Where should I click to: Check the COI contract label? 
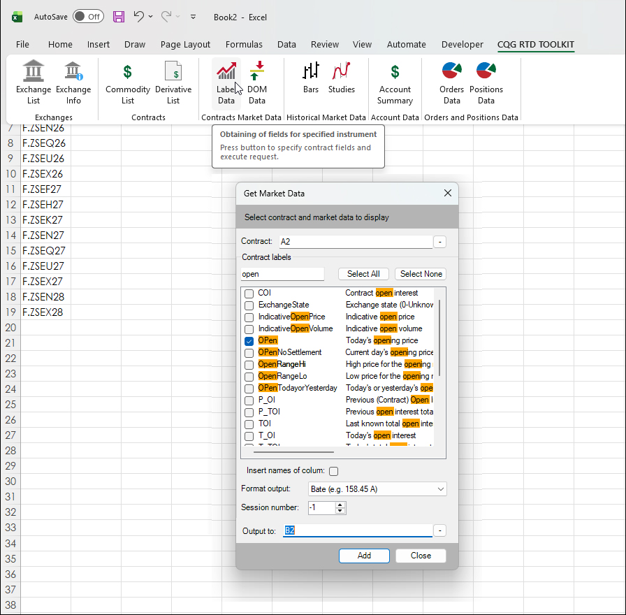[x=249, y=294]
